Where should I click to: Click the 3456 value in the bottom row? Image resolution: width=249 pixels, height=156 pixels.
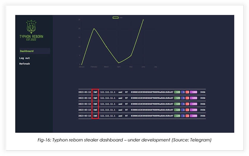click(x=203, y=116)
